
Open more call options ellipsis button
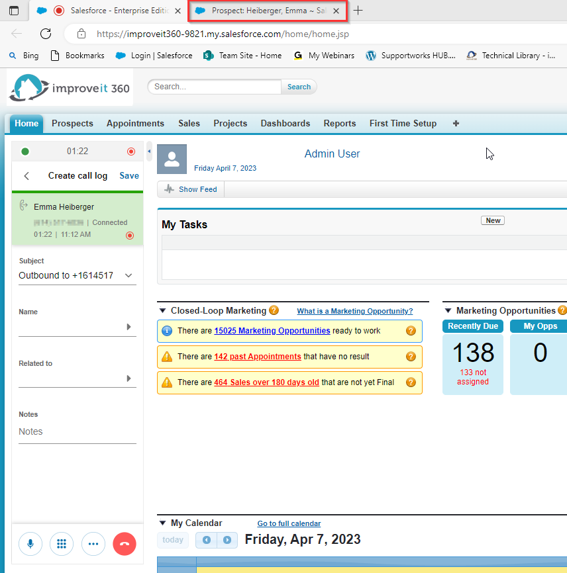(93, 544)
